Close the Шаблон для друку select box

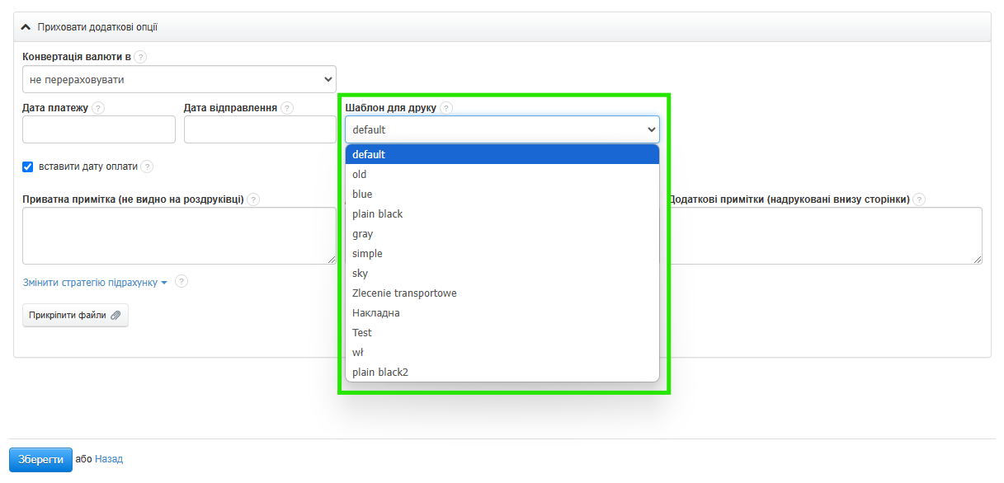(502, 129)
